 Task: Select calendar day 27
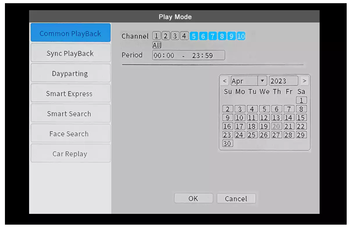277,135
